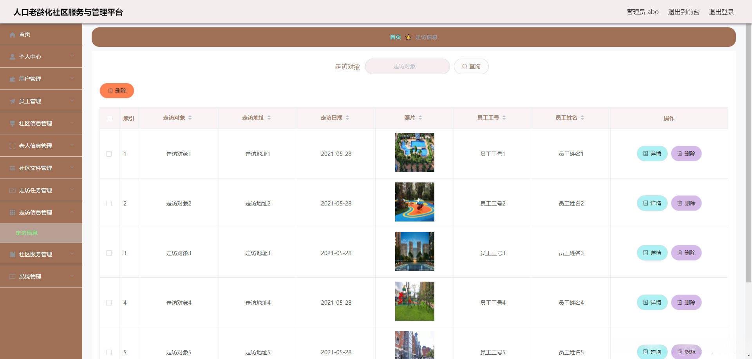Sort the table by 员工工号 column arrows
The image size is (752, 359).
click(x=504, y=118)
